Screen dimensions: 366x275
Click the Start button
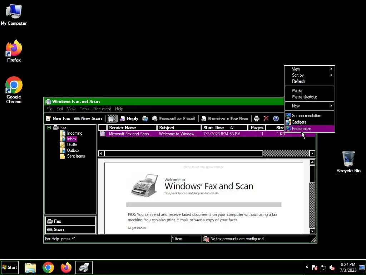coord(10,267)
